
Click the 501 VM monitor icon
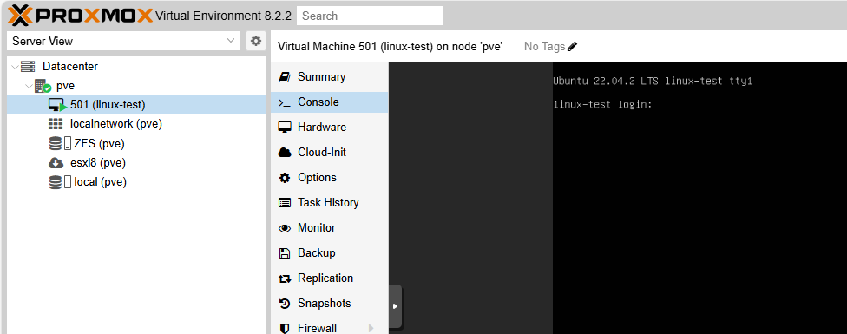57,105
